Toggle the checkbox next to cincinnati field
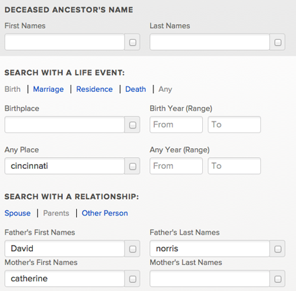 click(133, 166)
